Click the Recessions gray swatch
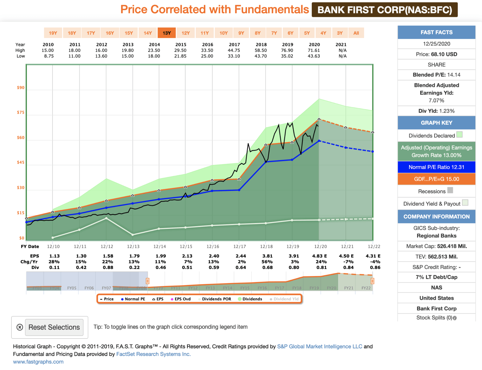Screen dimensions: 482x370 point(450,190)
